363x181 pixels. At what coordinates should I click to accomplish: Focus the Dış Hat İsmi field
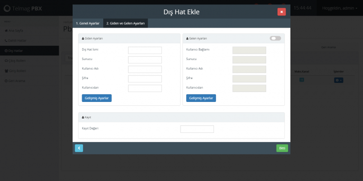pos(145,50)
